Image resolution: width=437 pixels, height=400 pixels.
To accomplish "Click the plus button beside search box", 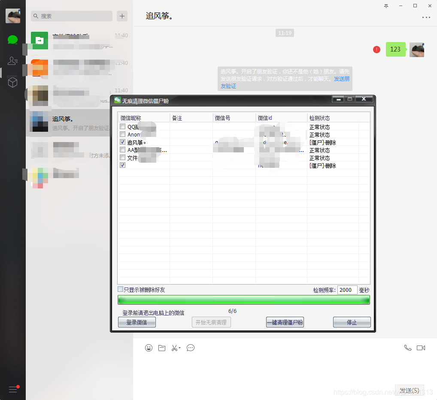I will click(x=122, y=16).
